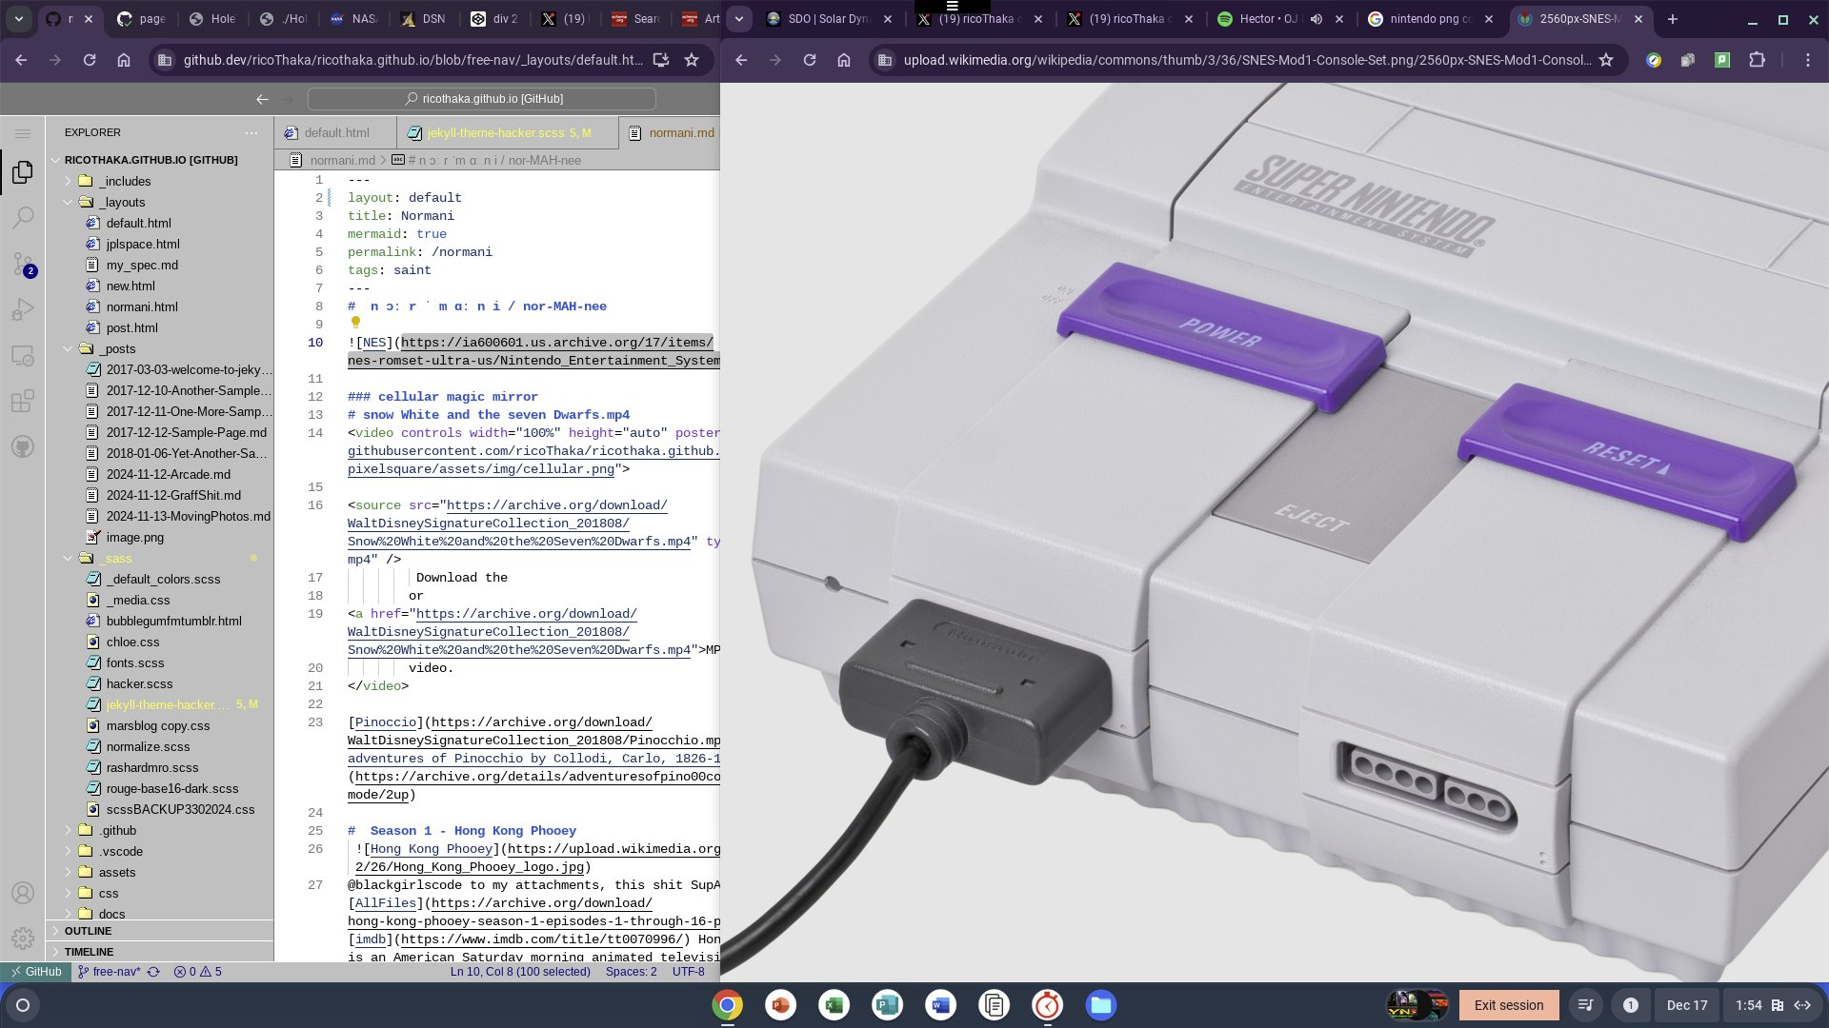
Task: Click the home button in the Wikimedia browser window
Action: click(844, 60)
